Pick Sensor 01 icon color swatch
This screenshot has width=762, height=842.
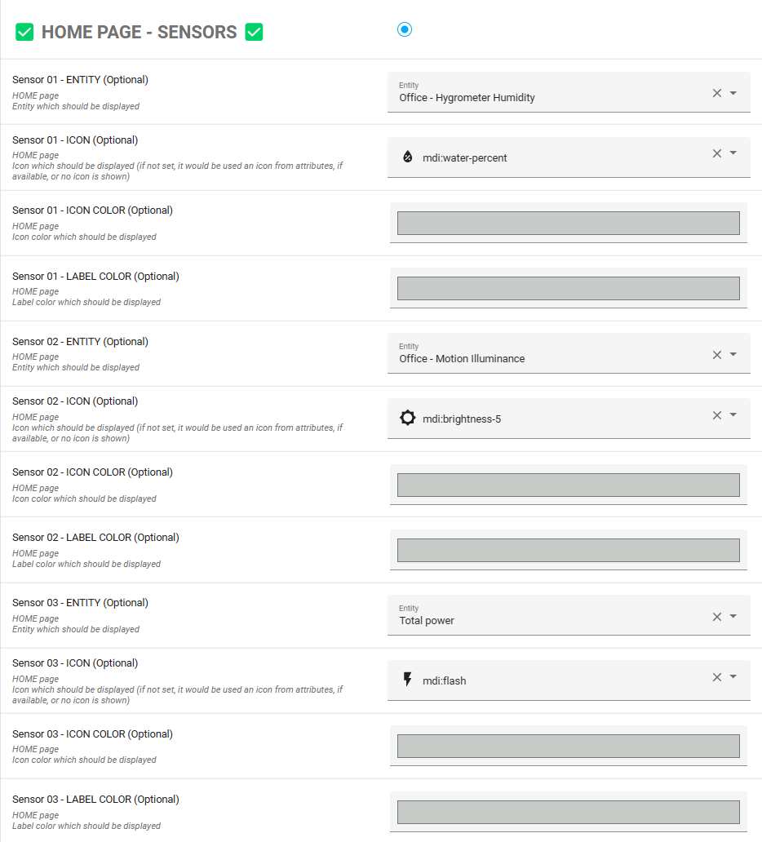[x=568, y=223]
